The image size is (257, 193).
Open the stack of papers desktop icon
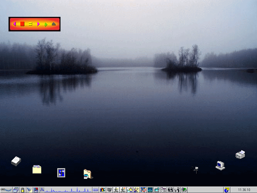16,161
